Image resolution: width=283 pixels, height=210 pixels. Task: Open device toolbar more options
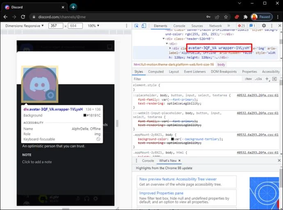pos(126,26)
